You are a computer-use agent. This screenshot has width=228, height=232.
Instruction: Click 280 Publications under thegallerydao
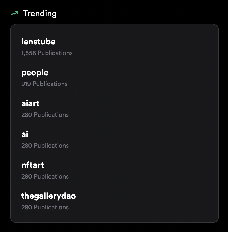coord(45,207)
